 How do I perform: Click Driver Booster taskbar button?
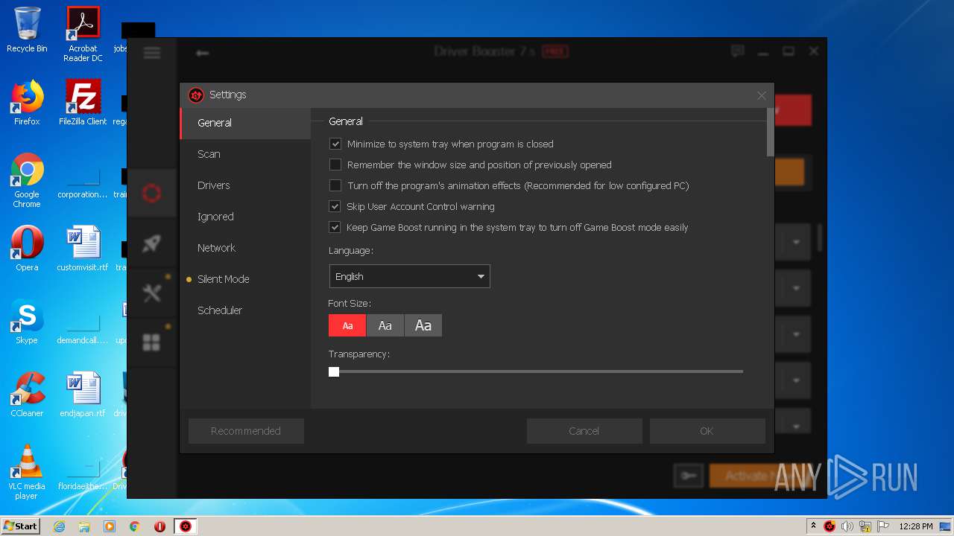[186, 526]
